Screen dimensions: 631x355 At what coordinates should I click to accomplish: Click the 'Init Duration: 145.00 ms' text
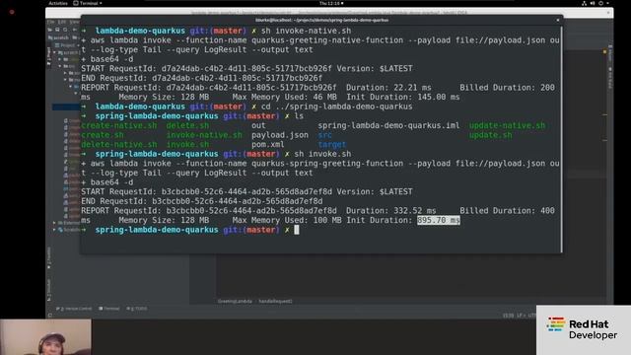(x=403, y=97)
